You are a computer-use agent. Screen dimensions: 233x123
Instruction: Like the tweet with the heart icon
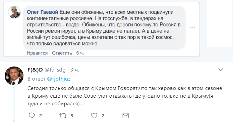(94, 116)
